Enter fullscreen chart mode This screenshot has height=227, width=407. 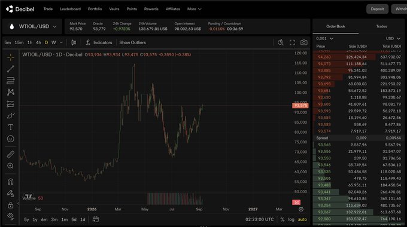292,42
